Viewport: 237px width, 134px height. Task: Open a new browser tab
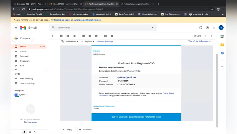tap(158, 4)
